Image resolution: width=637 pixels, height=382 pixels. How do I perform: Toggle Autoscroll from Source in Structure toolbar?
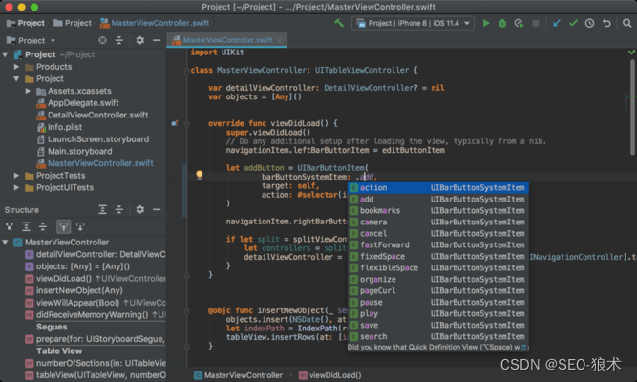(80, 226)
